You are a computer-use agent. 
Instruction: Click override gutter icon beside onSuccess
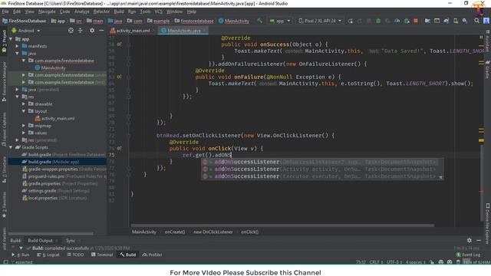pos(120,44)
